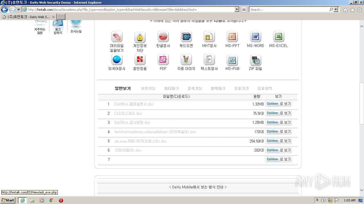The width and height of the screenshot is (364, 204).
Task: Choose the 외국어문서 globe icon
Action: pos(117,60)
